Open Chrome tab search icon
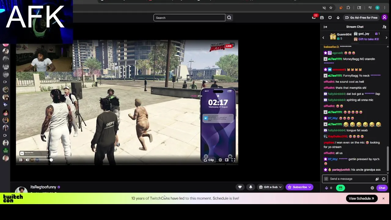The height and width of the screenshot is (220, 391). [x=359, y=8]
